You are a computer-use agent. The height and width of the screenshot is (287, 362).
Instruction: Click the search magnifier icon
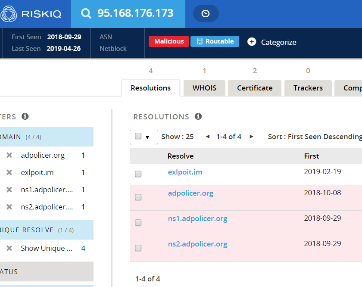point(86,13)
